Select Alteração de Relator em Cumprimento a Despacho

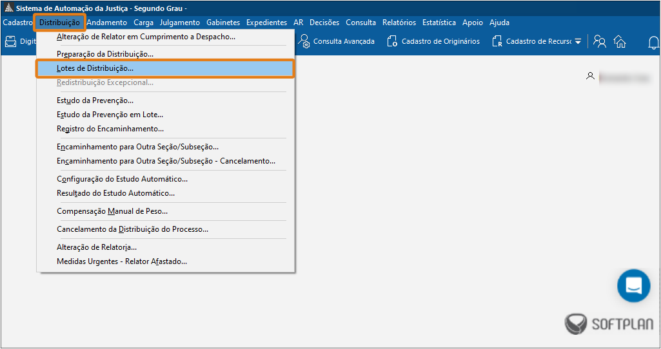tap(166, 37)
